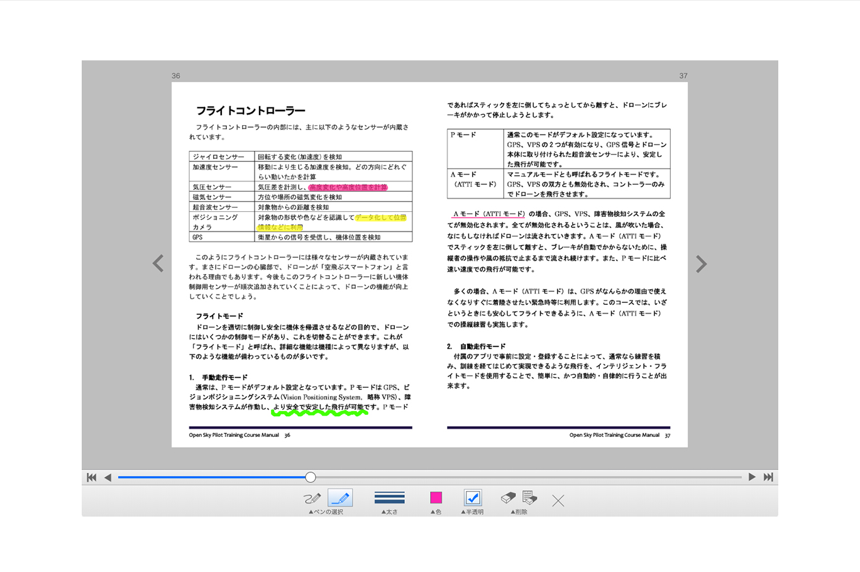The width and height of the screenshot is (860, 572).
Task: Toggle the 半透明 checkbox
Action: click(472, 498)
